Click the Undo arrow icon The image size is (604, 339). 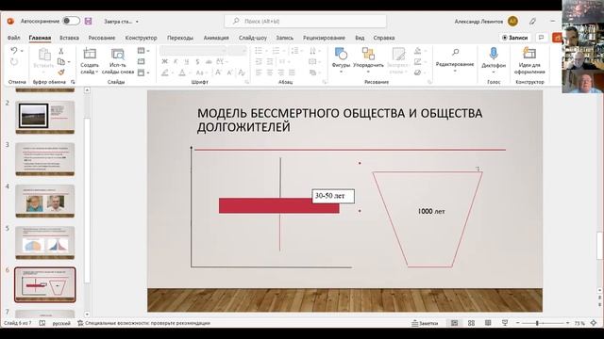[x=14, y=51]
